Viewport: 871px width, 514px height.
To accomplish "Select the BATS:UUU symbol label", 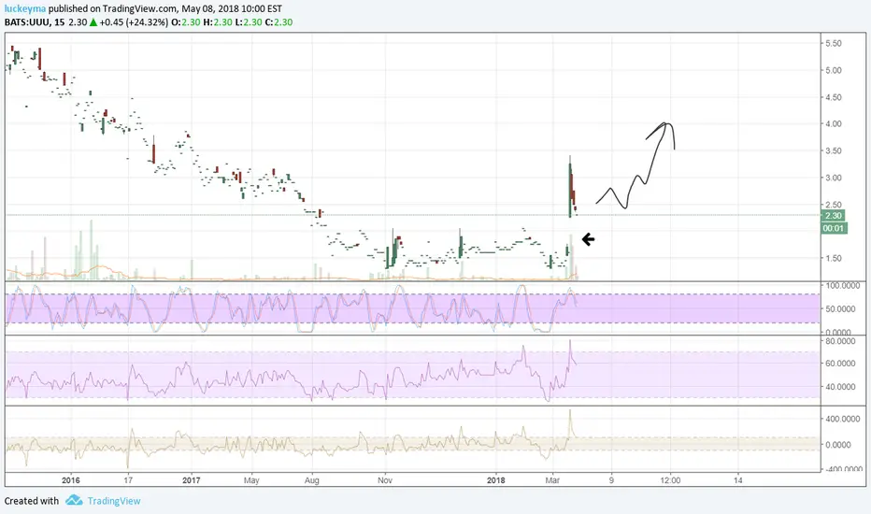I will tap(27, 22).
